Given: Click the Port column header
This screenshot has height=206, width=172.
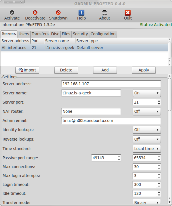Looking at the screenshot, I should click(37, 41).
